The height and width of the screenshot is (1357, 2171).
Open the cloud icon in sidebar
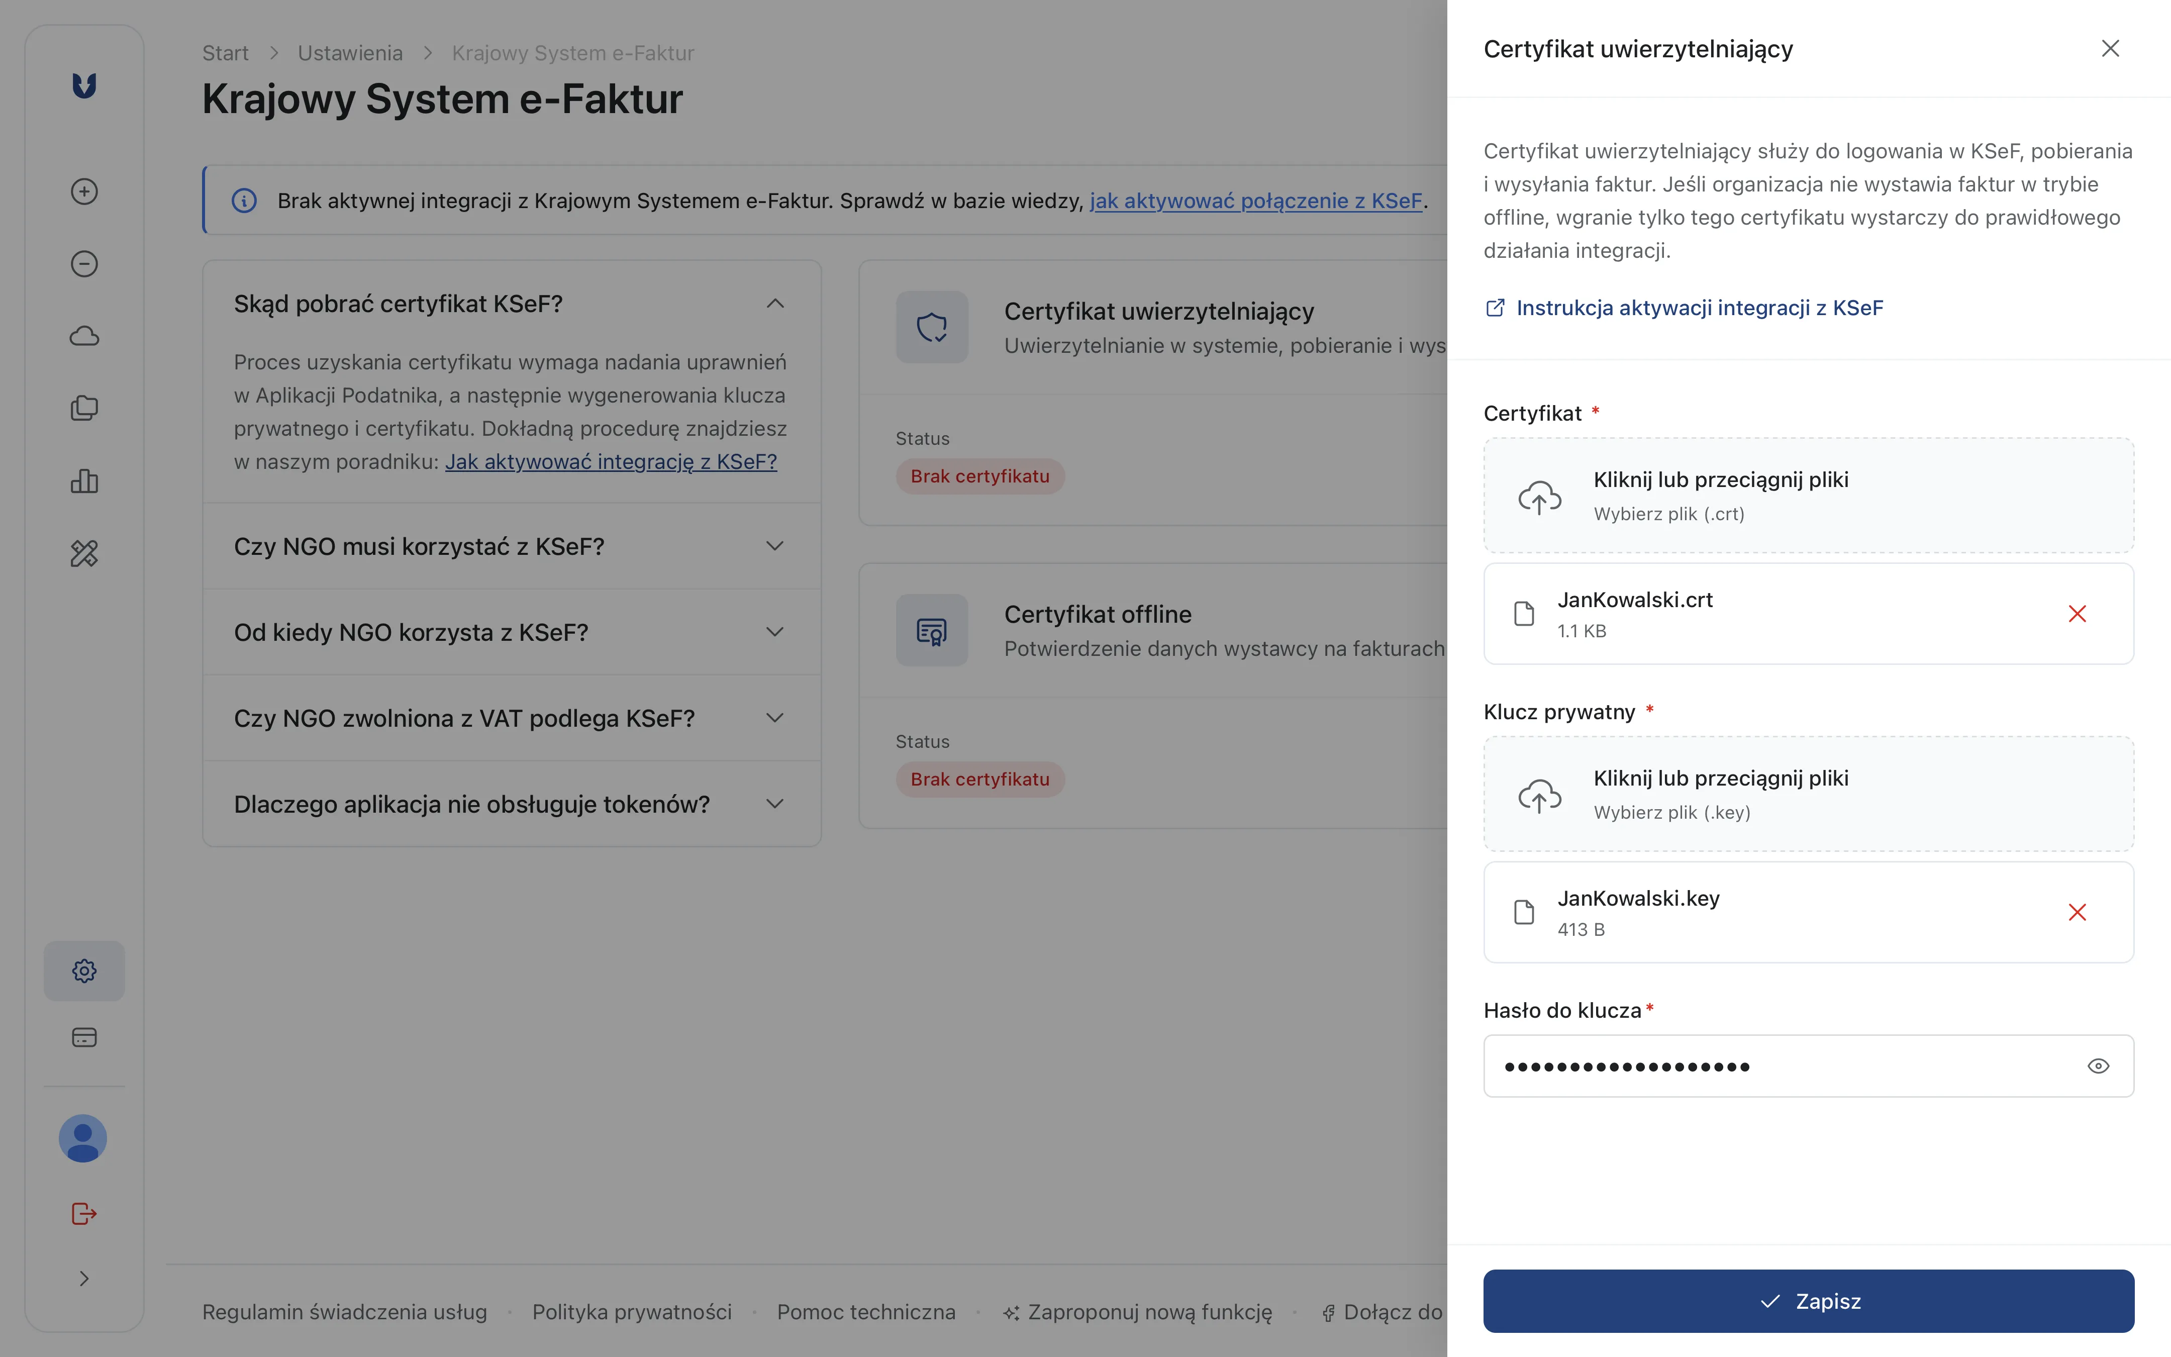coord(84,337)
